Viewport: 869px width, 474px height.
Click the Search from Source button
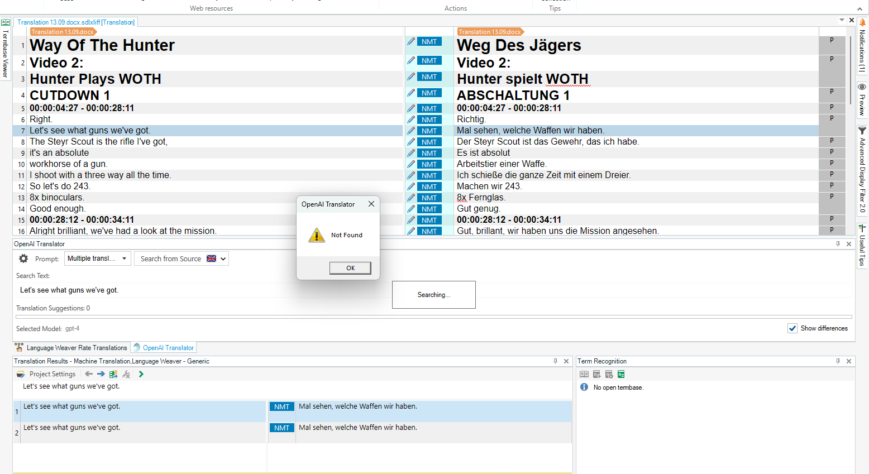coord(170,258)
